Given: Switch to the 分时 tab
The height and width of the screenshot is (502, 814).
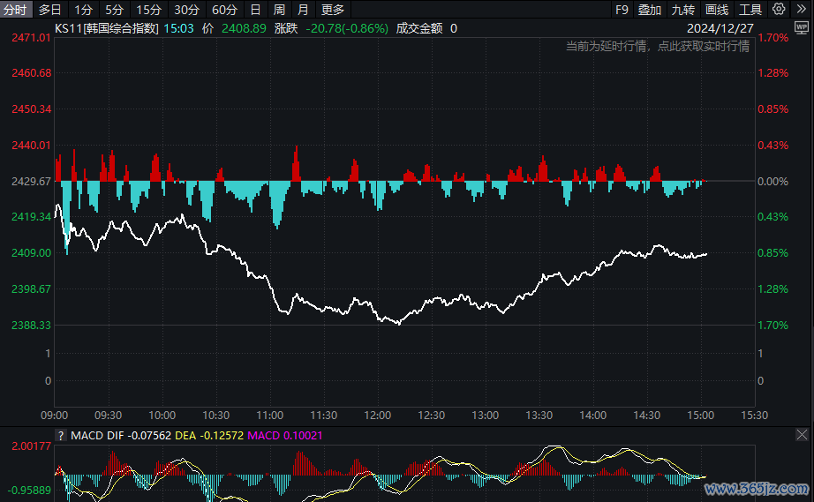Looking at the screenshot, I should click(16, 10).
